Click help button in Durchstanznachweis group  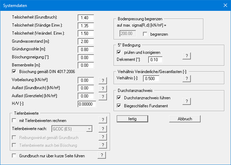[187, 101]
